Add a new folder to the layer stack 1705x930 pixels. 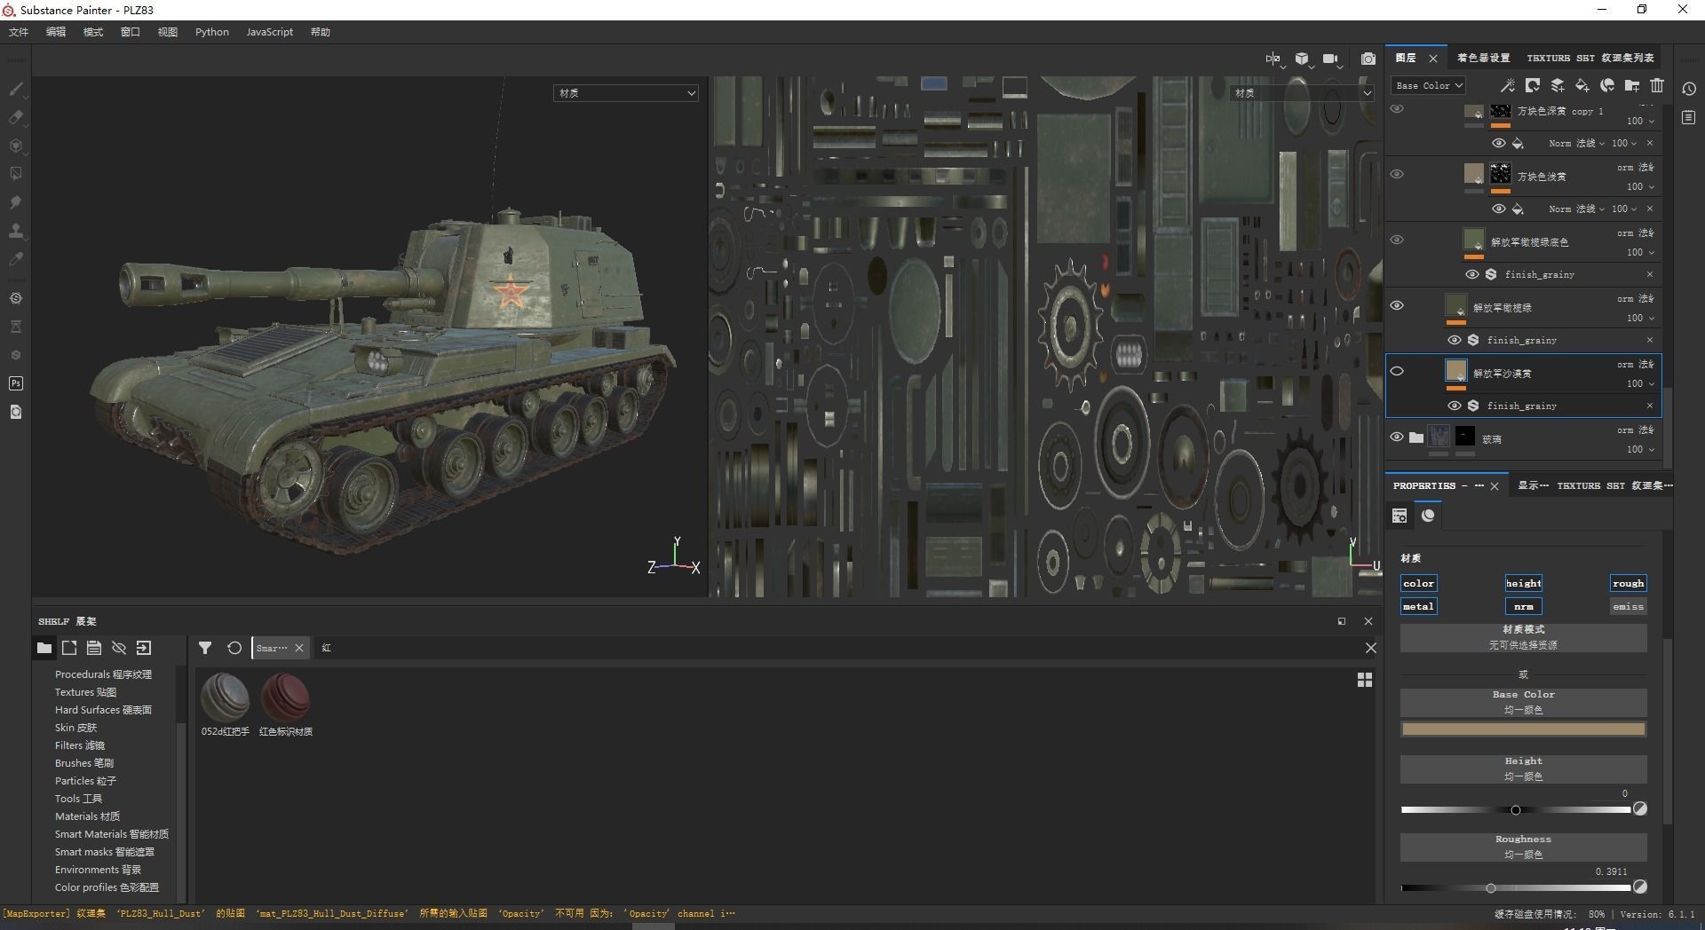coord(1631,85)
